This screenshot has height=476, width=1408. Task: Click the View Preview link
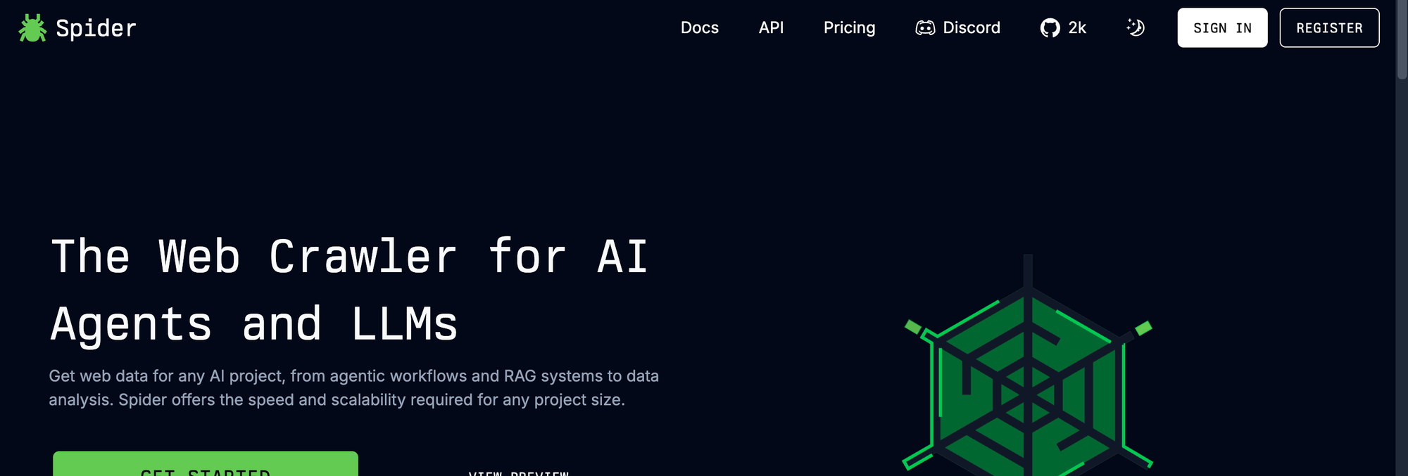tap(518, 471)
